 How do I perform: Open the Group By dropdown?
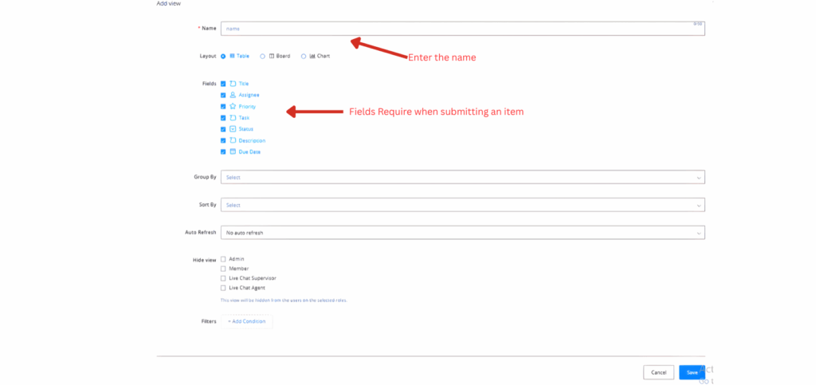(462, 177)
